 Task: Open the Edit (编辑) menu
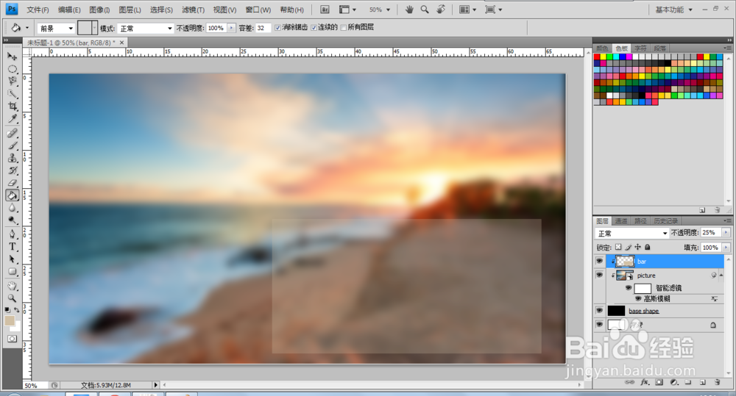click(69, 10)
